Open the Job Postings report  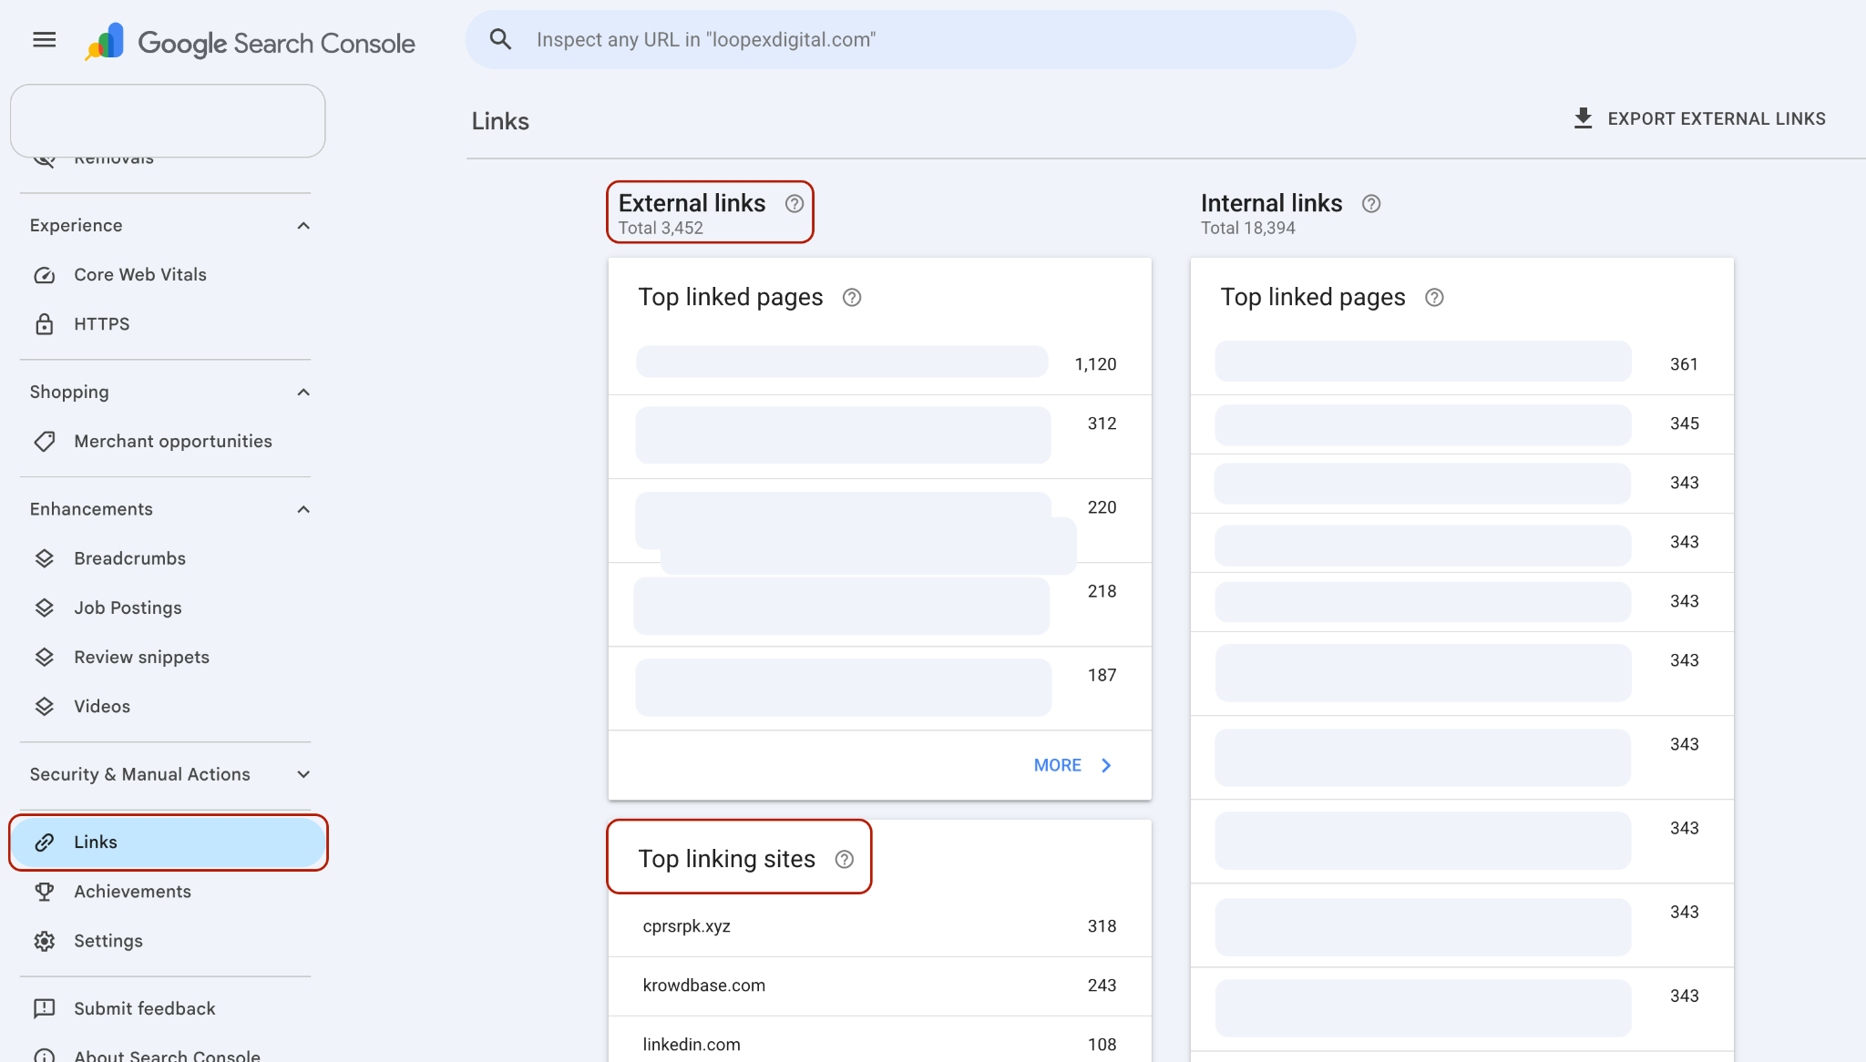tap(168, 608)
